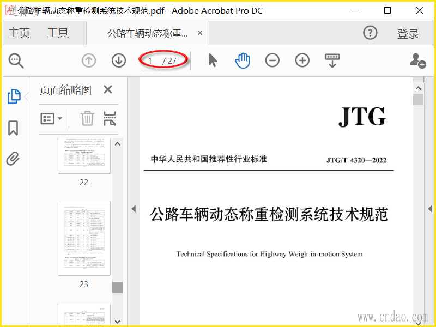436x327 pixels.
Task: Go to previous page with up arrow
Action: click(89, 60)
